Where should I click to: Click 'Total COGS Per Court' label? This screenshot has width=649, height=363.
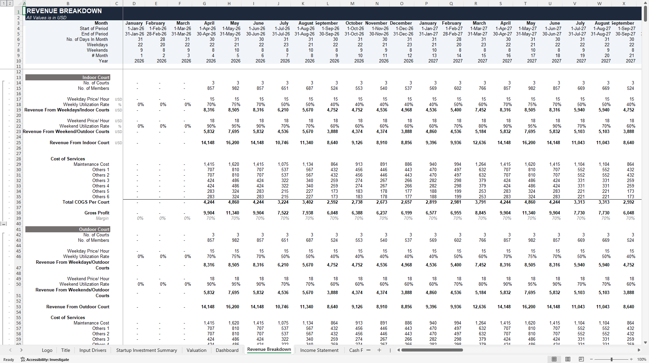point(86,202)
